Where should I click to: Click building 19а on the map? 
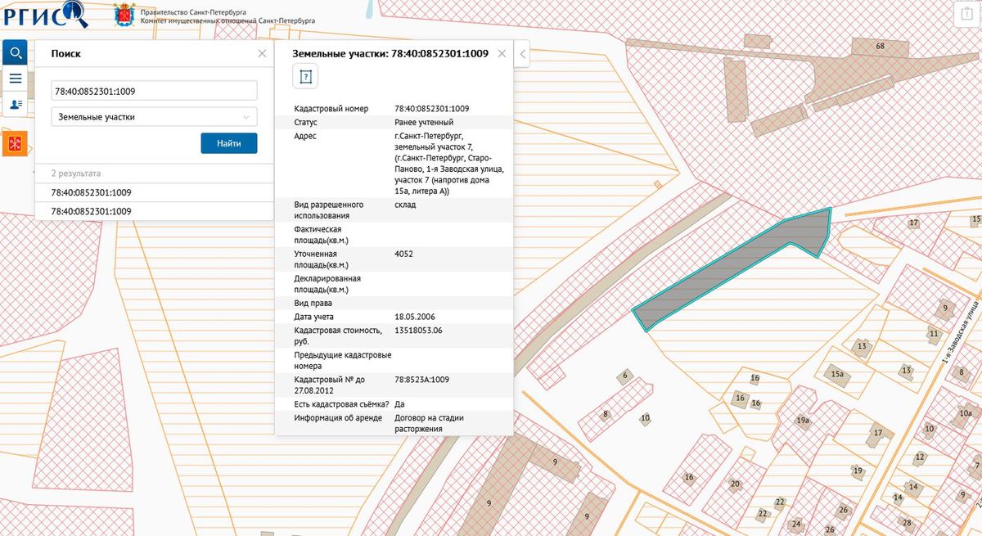803,421
